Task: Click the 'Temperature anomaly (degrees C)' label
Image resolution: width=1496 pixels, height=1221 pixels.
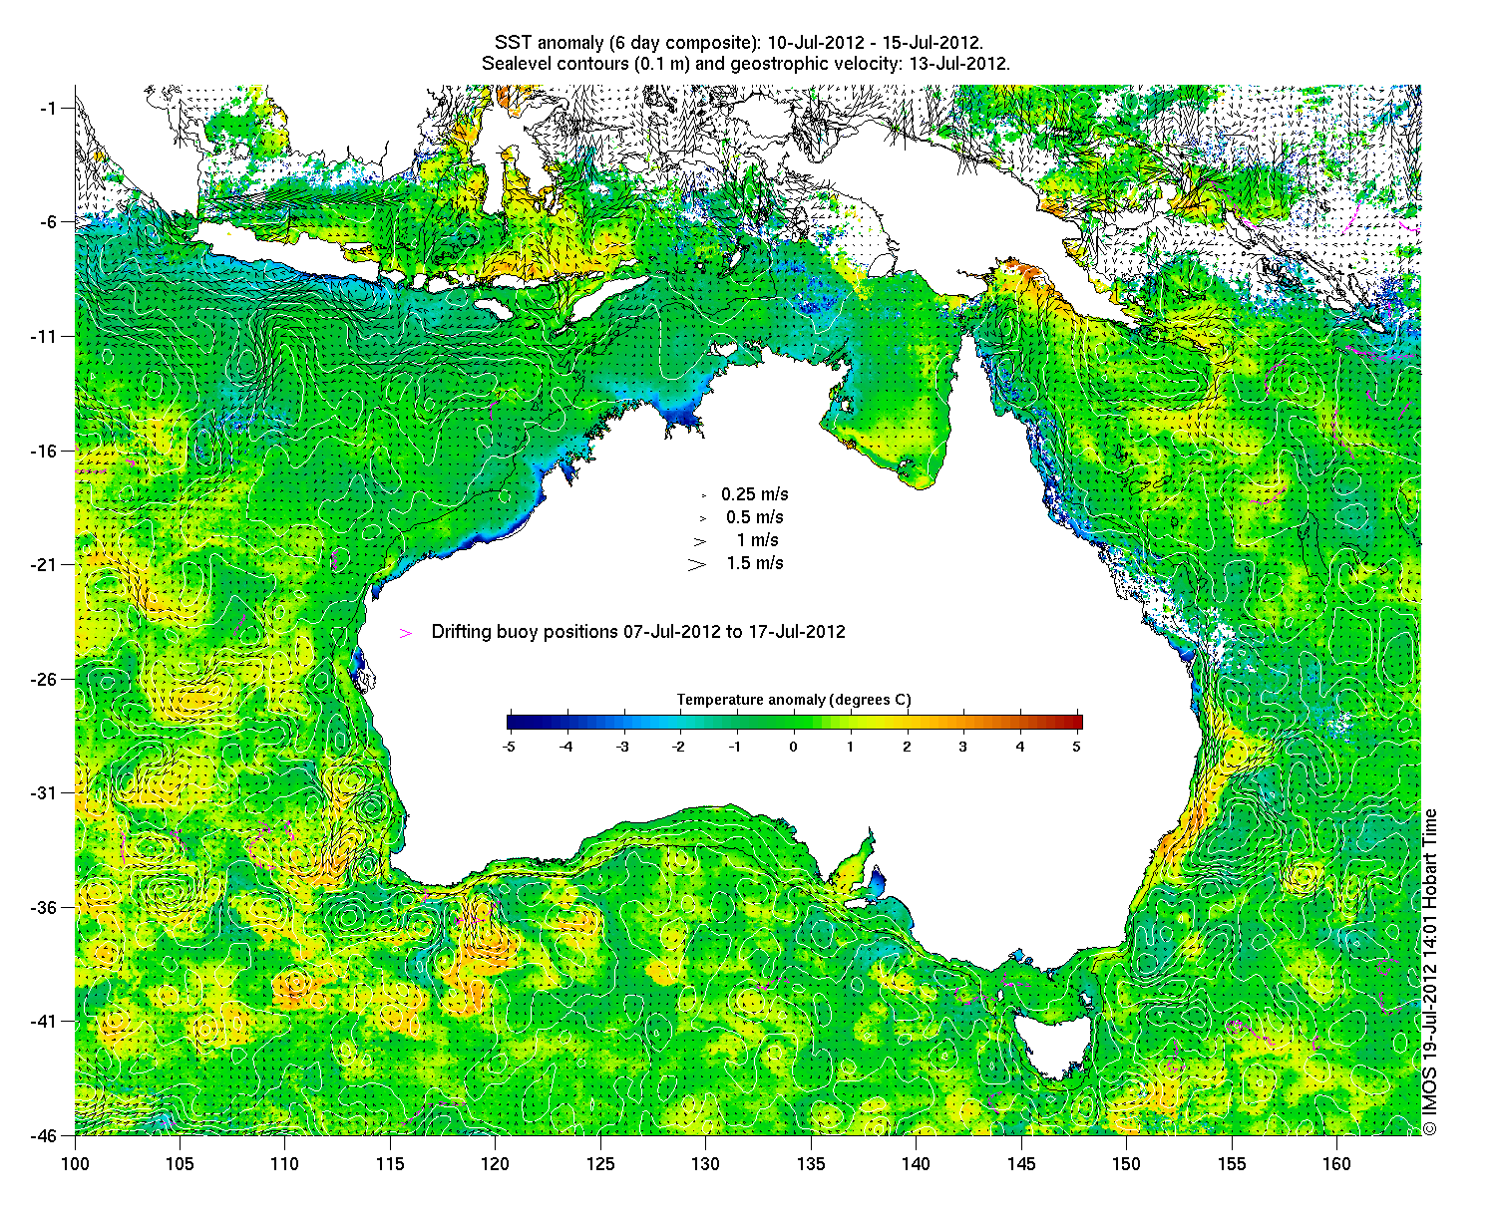Action: 794,700
